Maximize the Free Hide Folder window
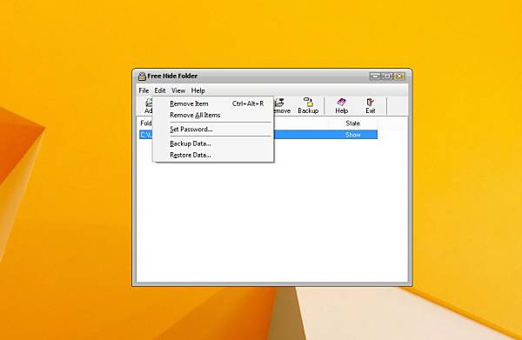Image resolution: width=522 pixels, height=340 pixels. [x=387, y=77]
